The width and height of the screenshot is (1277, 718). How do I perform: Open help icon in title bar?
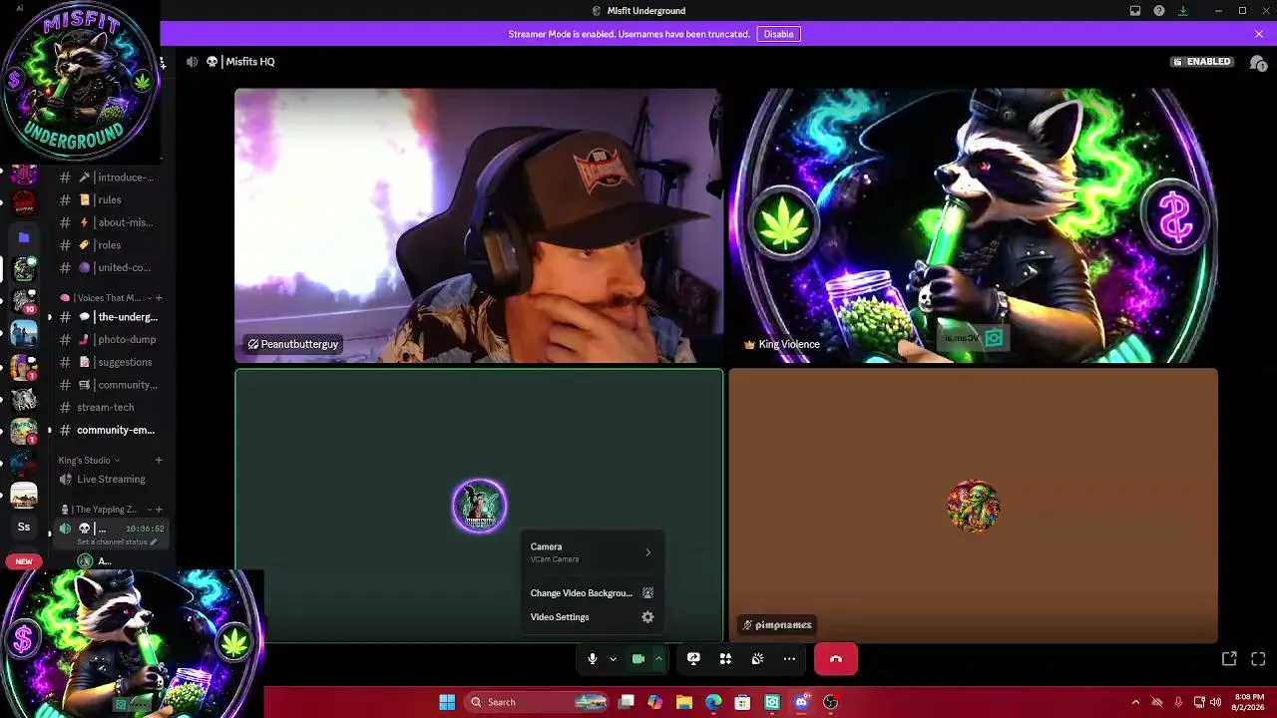(x=1159, y=11)
